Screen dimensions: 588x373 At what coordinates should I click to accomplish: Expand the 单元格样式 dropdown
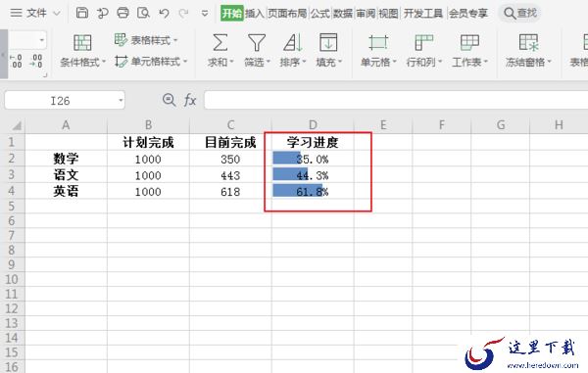185,62
